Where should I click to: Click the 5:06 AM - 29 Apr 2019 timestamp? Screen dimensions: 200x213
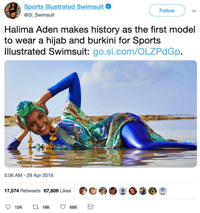click(29, 175)
